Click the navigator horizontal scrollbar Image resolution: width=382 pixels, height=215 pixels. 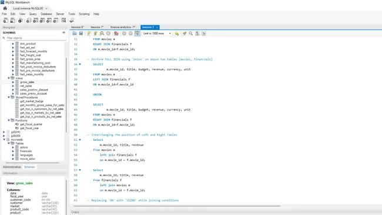(x=32, y=163)
